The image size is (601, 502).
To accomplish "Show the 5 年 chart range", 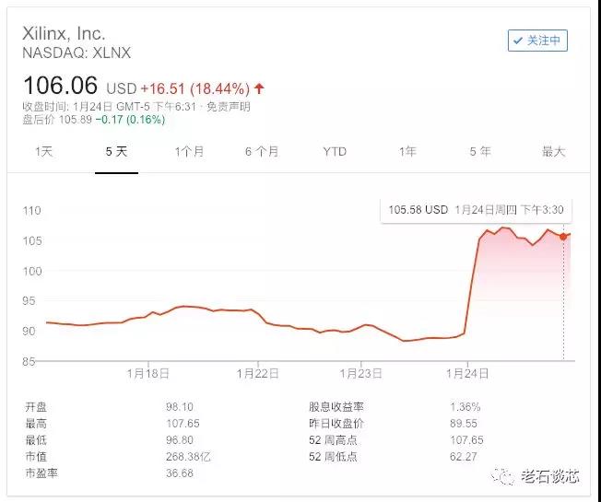I will pos(480,151).
